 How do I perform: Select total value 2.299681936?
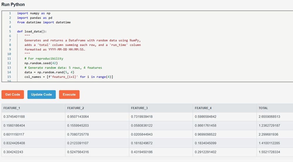[x=268, y=135]
